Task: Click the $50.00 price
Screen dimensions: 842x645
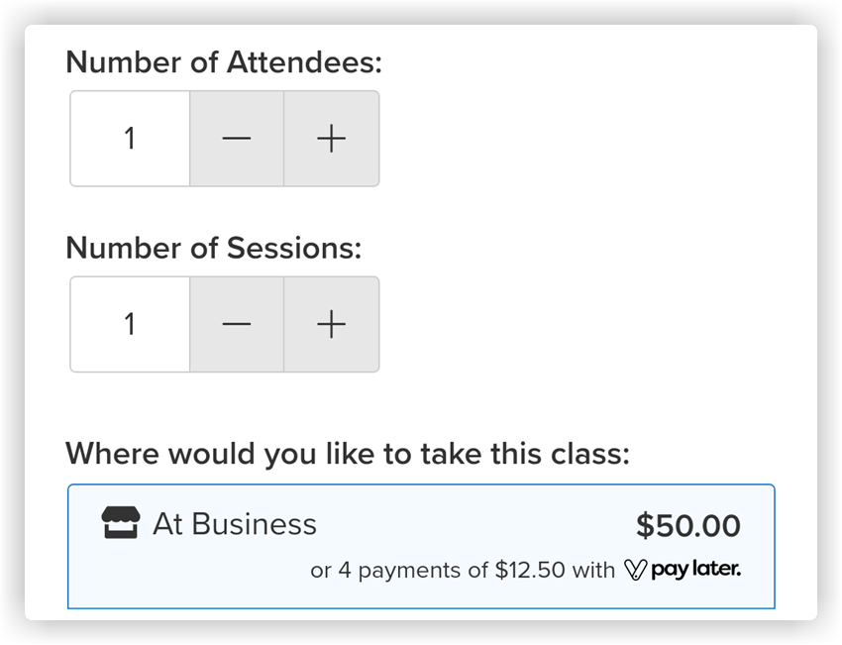Action: point(688,525)
